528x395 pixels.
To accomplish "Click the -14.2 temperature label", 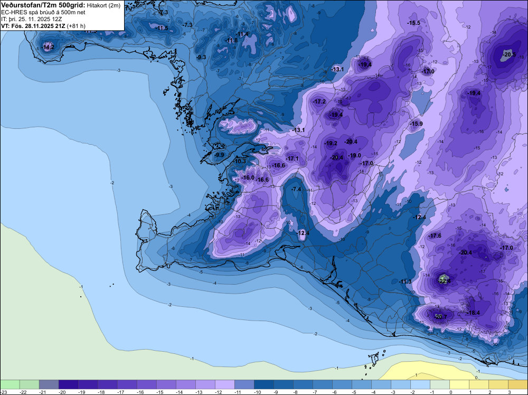I will (x=49, y=47).
